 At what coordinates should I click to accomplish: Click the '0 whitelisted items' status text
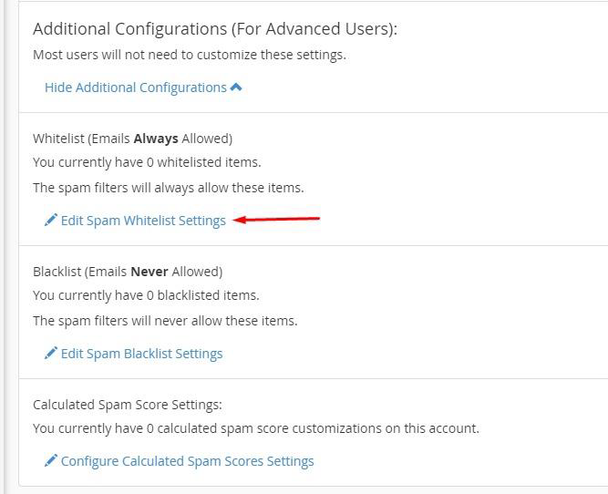point(147,162)
